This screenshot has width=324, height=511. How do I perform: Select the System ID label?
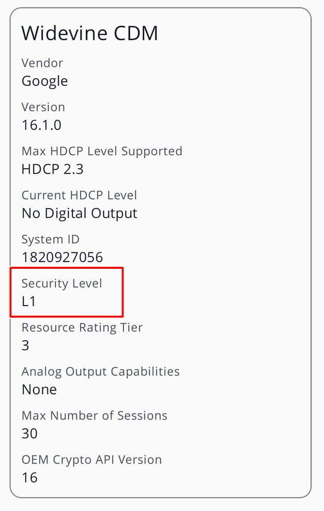click(x=51, y=239)
